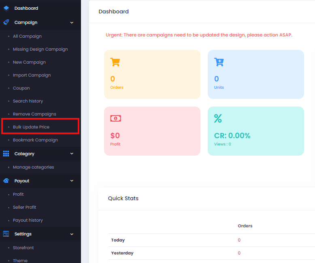Click Today's orders value 0
Image resolution: width=315 pixels, height=263 pixels.
pyautogui.click(x=239, y=240)
